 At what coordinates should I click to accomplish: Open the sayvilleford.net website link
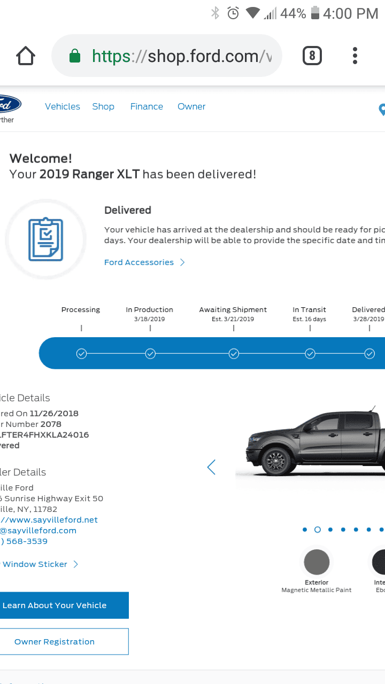pyautogui.click(x=49, y=520)
